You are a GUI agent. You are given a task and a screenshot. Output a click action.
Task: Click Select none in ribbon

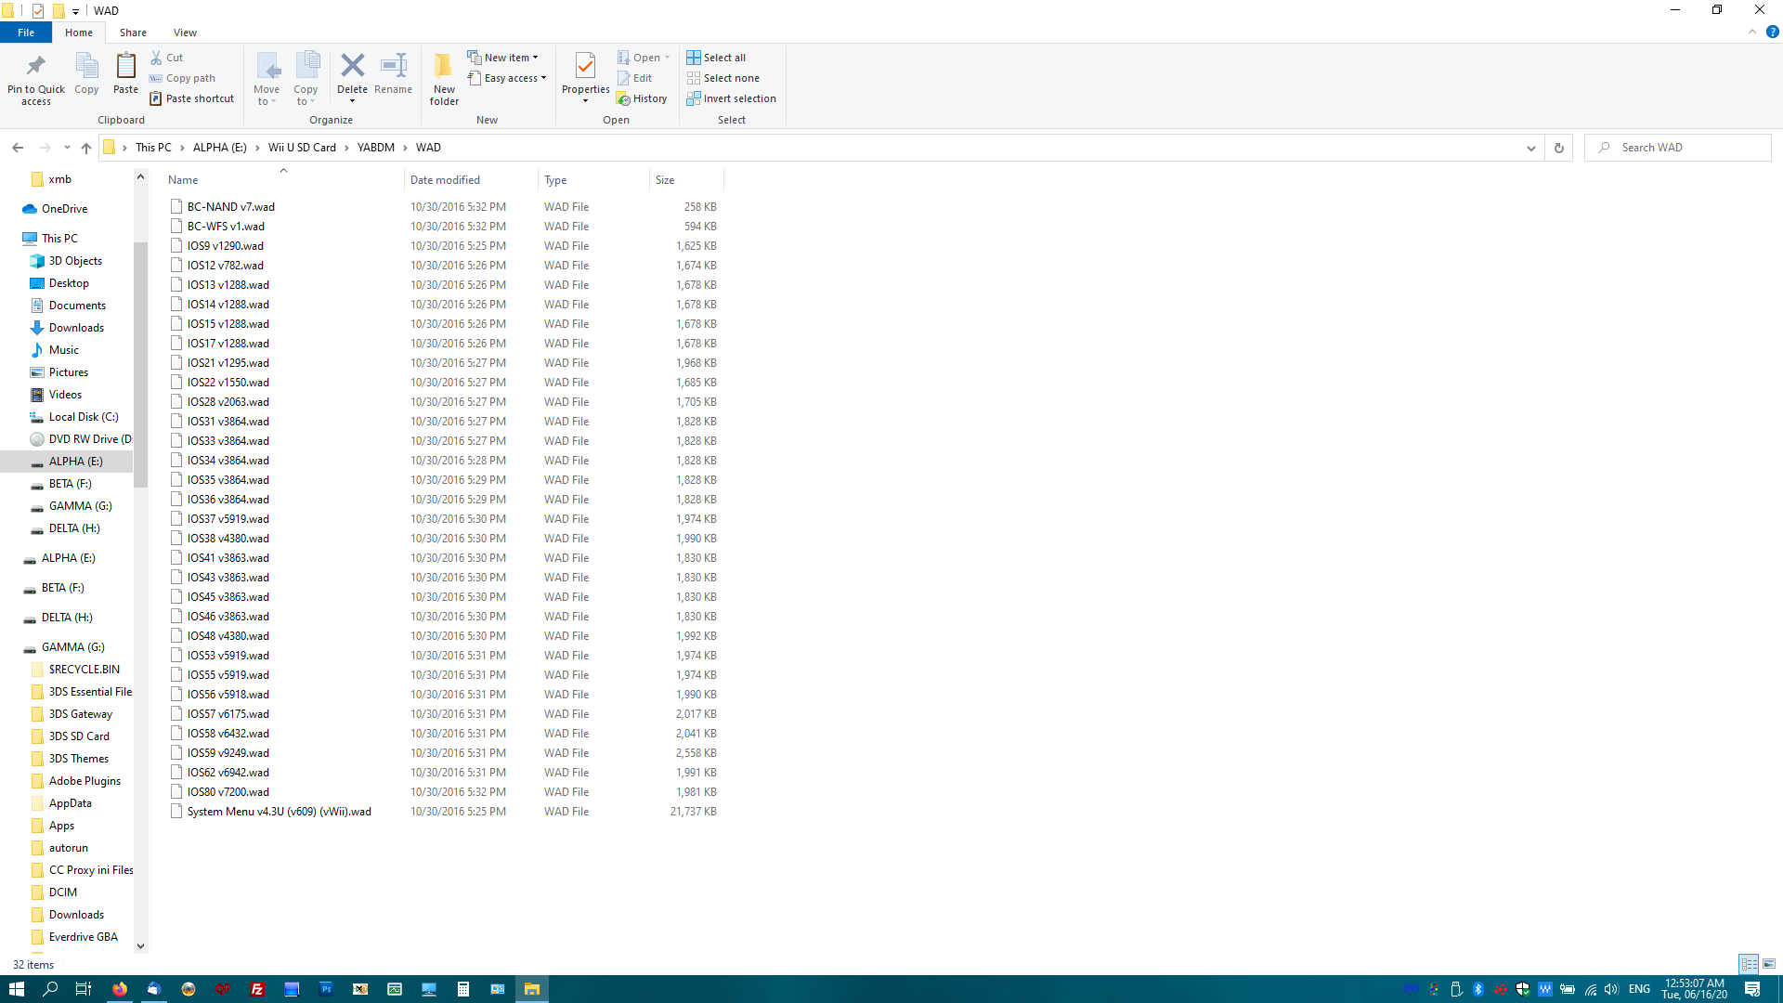[x=723, y=78]
